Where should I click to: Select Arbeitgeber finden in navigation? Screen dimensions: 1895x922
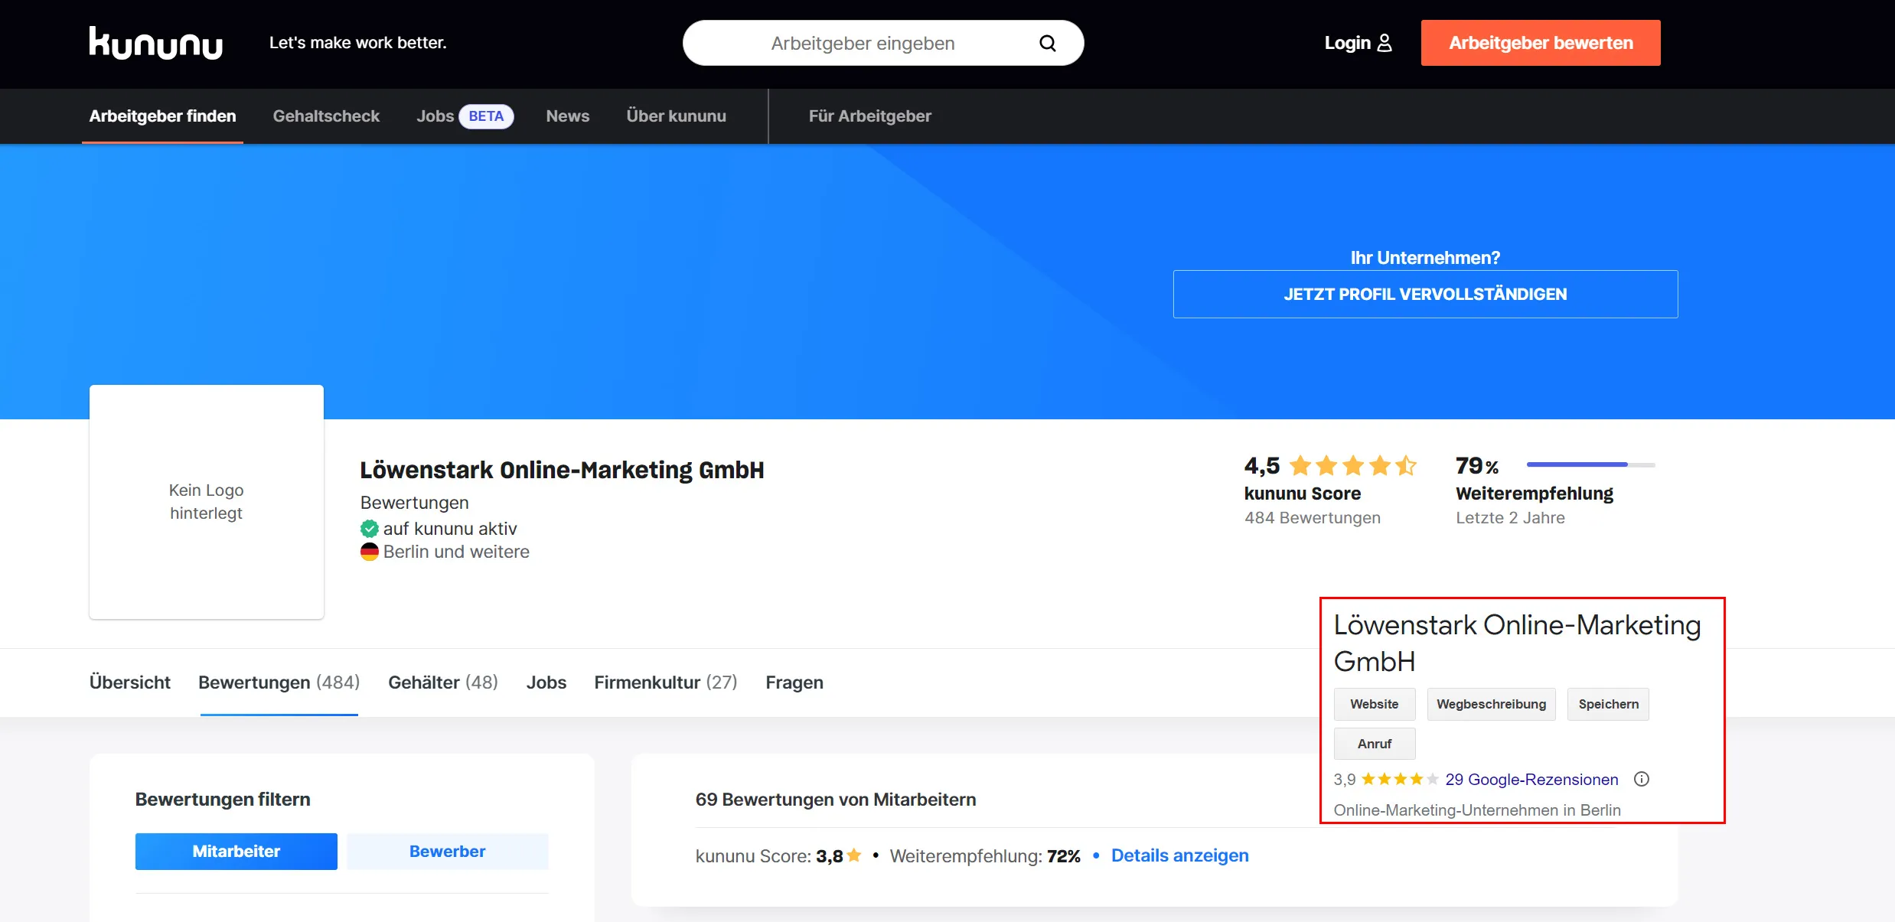(x=162, y=116)
